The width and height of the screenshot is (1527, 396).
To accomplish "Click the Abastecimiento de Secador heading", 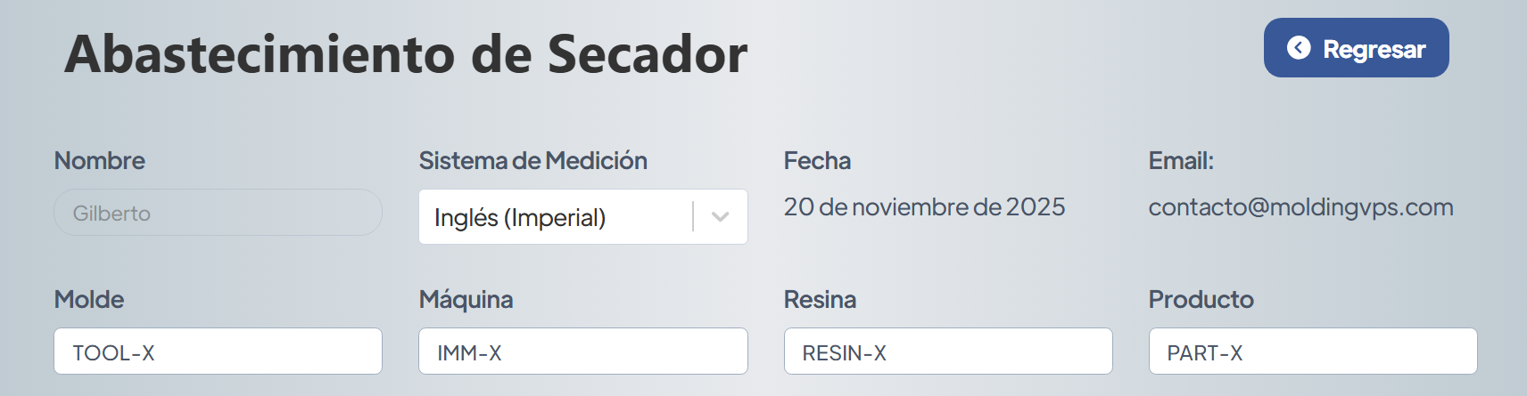I will [x=406, y=54].
